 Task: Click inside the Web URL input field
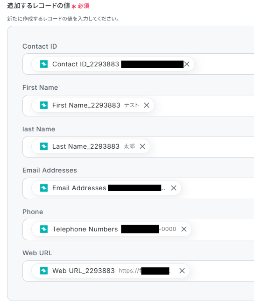[221, 271]
